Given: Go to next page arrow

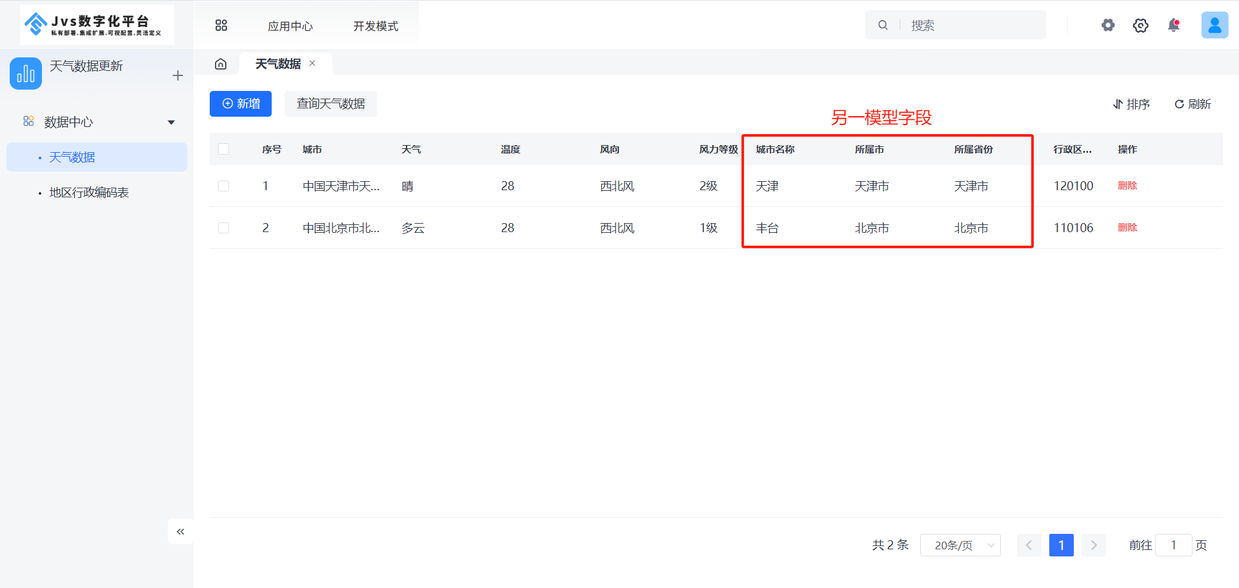Looking at the screenshot, I should pos(1094,545).
